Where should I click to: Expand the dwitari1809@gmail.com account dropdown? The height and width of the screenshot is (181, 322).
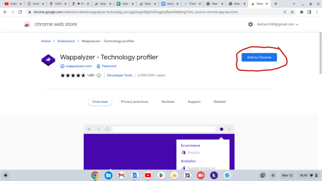pyautogui.click(x=278, y=24)
